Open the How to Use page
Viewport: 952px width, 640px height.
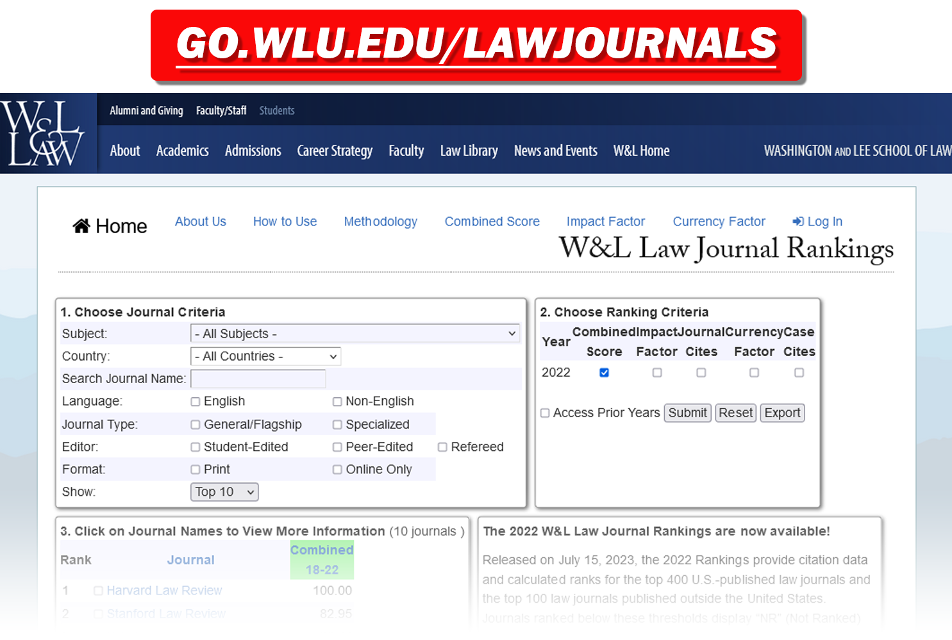[x=285, y=222]
